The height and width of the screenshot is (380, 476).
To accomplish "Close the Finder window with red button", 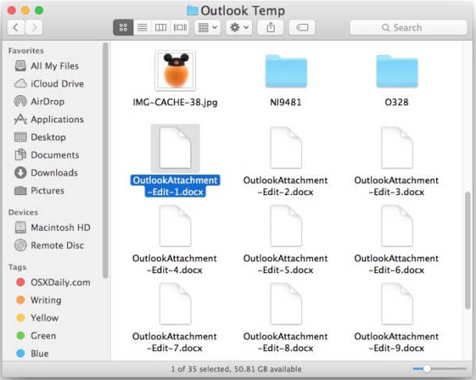I will pyautogui.click(x=12, y=10).
